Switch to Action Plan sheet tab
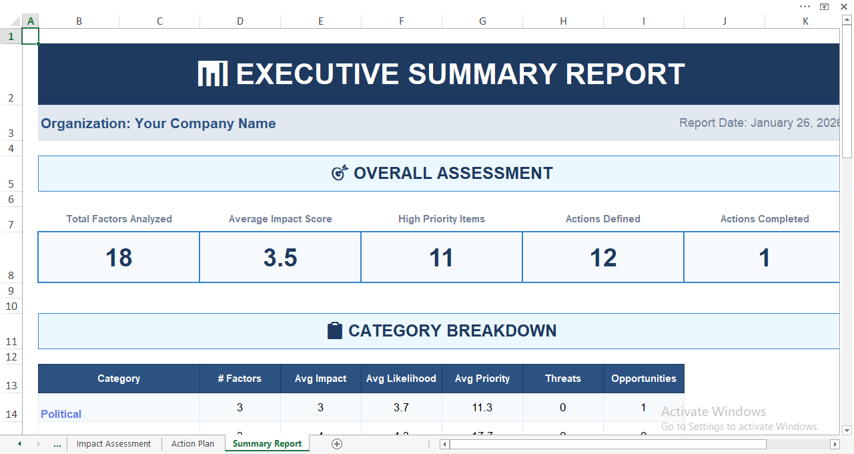This screenshot has width=854, height=454. [x=193, y=444]
